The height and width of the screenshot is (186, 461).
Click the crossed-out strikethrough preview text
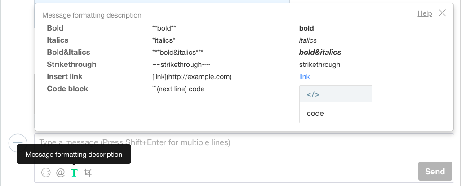pyautogui.click(x=319, y=65)
